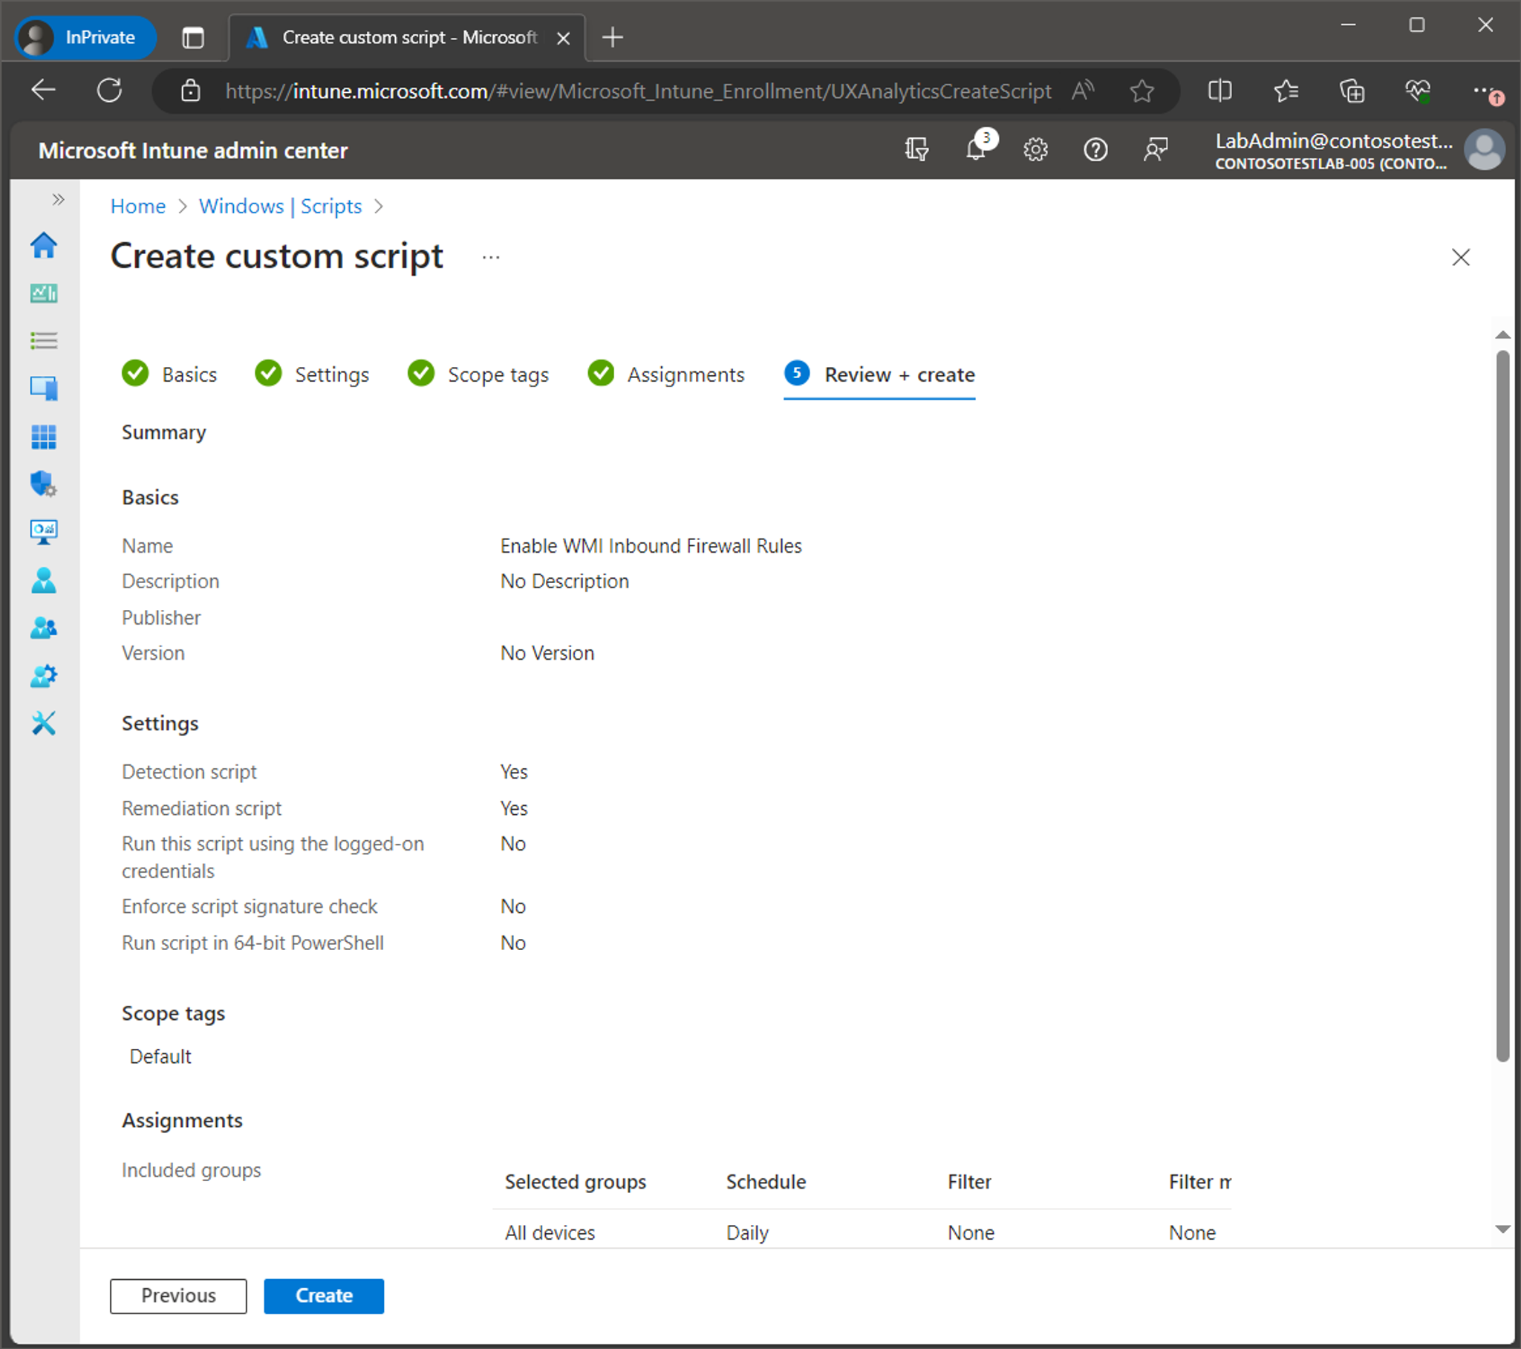
Task: Open the notifications bell
Action: tap(977, 149)
